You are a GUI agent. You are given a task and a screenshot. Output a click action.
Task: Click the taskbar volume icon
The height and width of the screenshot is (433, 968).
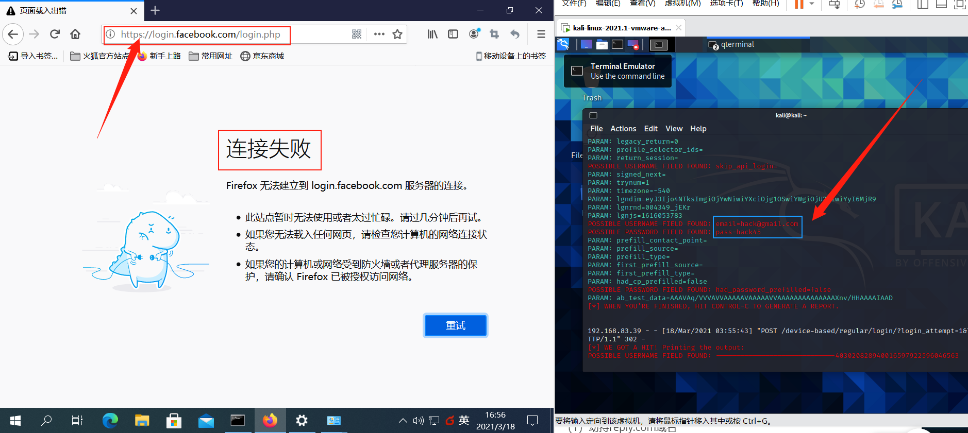click(x=419, y=421)
